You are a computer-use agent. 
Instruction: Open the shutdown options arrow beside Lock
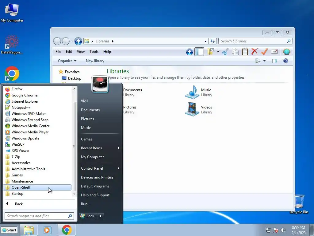(x=101, y=216)
